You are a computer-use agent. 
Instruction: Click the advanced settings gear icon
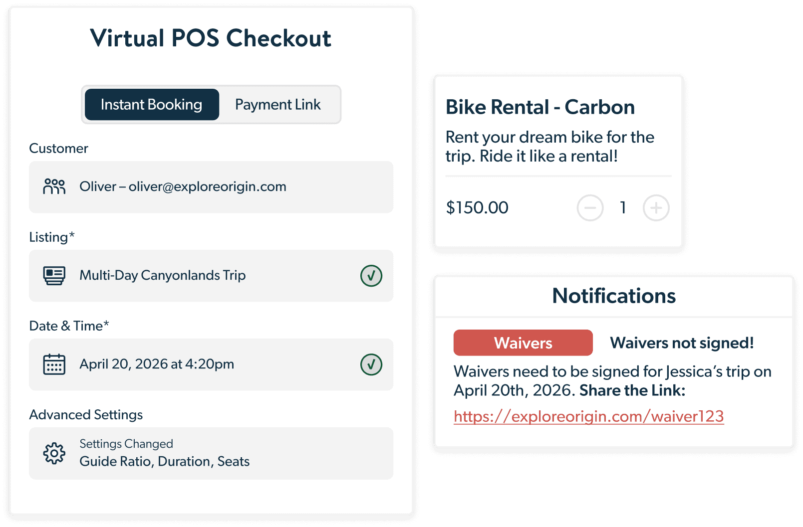click(x=54, y=453)
